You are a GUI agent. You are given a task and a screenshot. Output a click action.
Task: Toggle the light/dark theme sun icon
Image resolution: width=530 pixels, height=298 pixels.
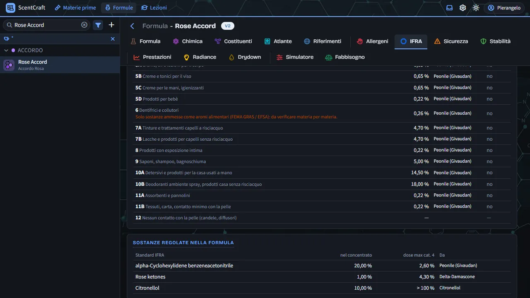(x=476, y=8)
